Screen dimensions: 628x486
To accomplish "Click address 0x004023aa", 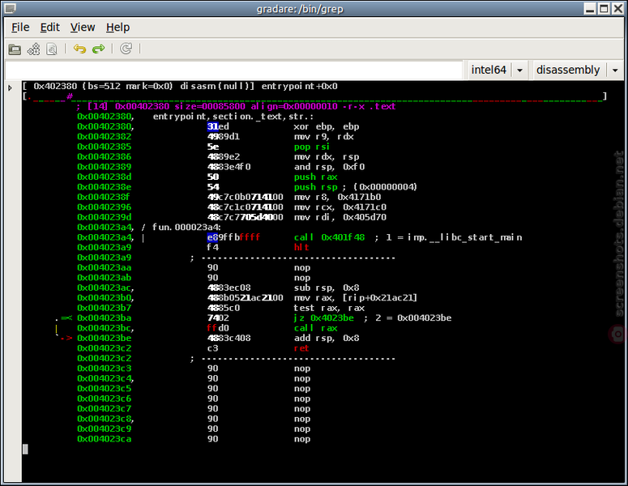I will 105,267.
